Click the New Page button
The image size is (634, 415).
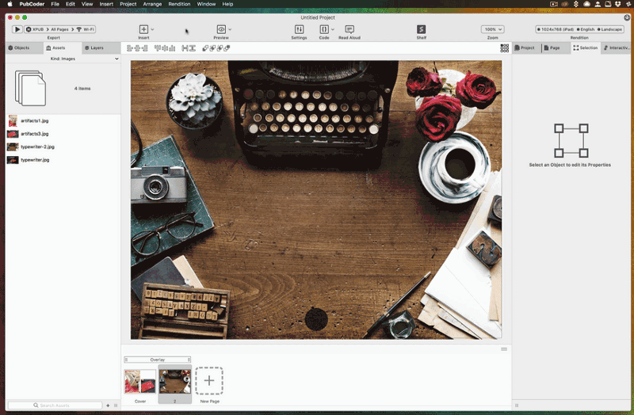tap(209, 381)
